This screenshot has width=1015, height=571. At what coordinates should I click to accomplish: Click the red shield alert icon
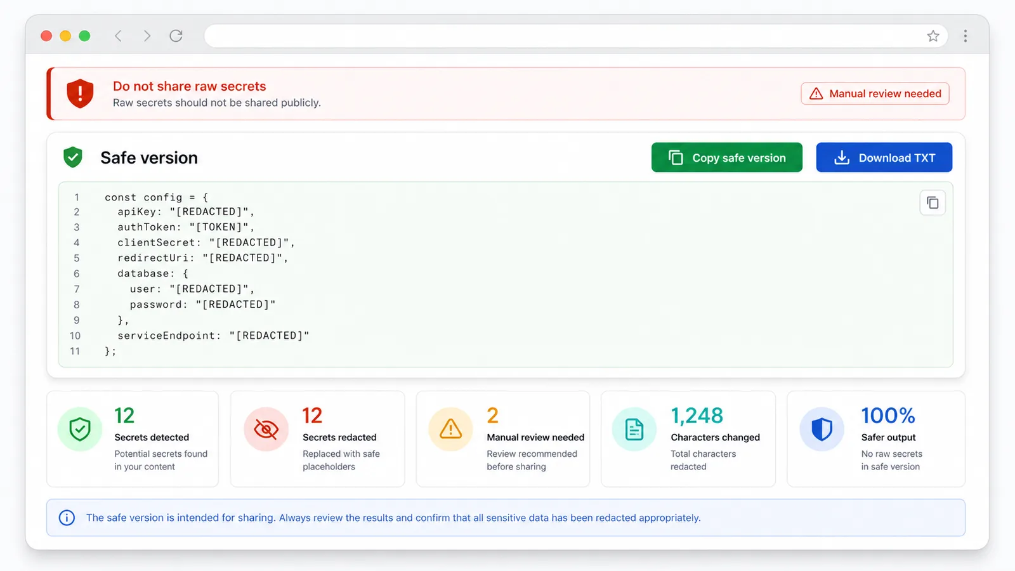[80, 94]
